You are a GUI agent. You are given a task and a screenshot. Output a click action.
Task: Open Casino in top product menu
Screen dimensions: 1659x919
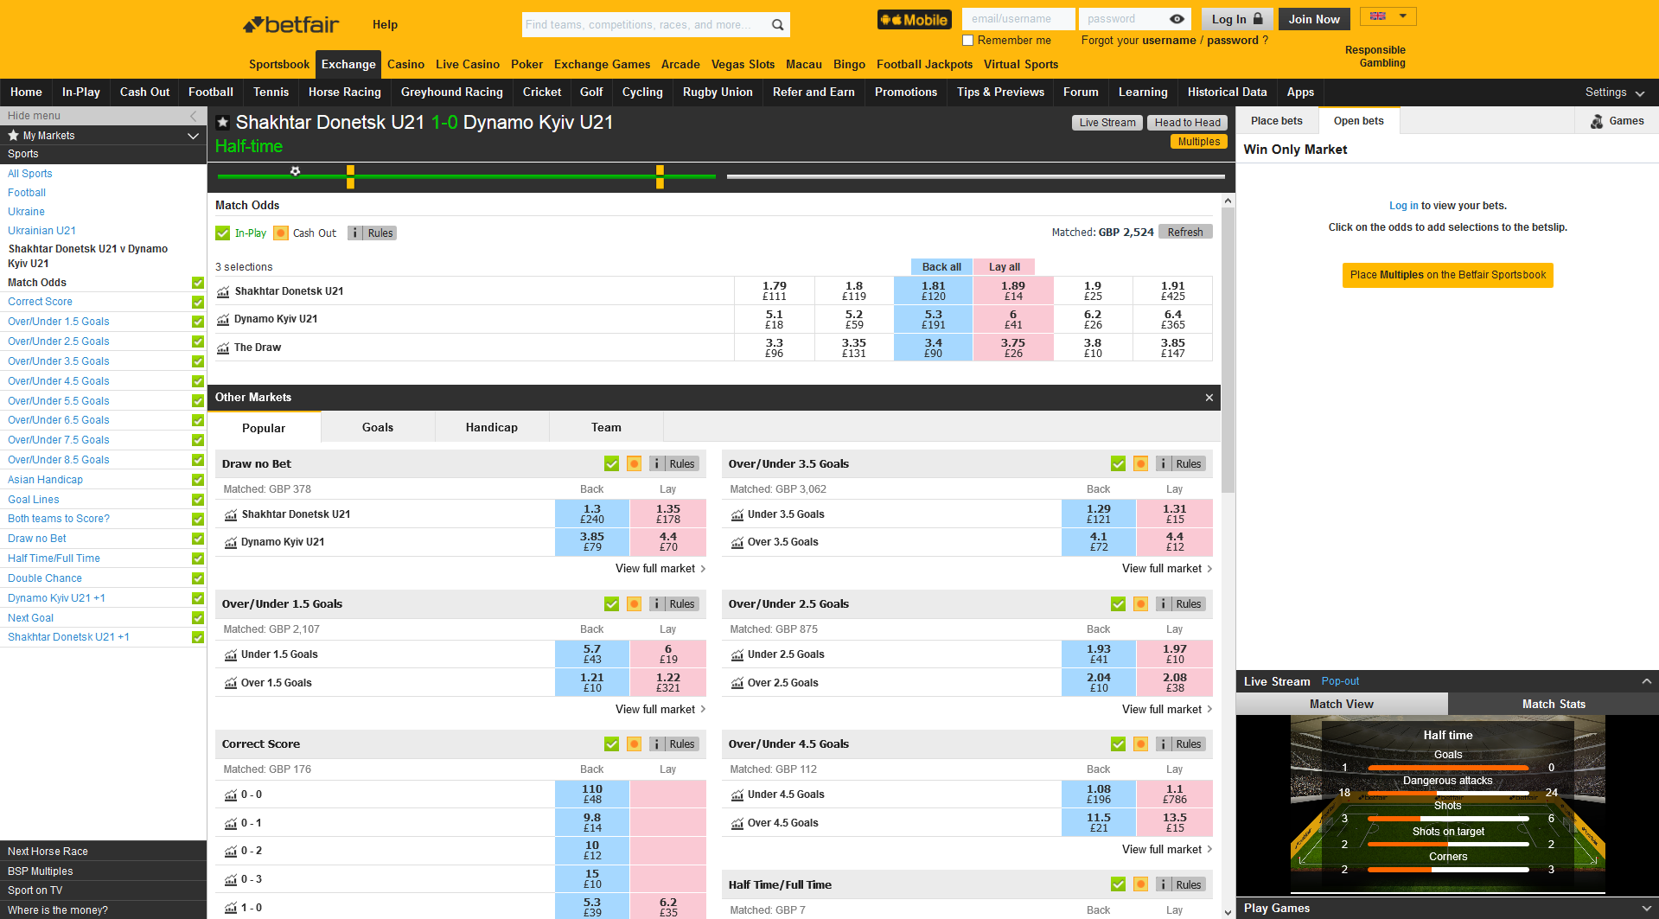pyautogui.click(x=405, y=65)
